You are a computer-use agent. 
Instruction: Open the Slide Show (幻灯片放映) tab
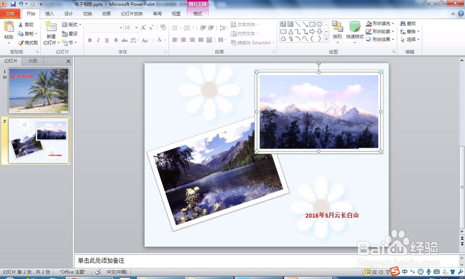132,13
